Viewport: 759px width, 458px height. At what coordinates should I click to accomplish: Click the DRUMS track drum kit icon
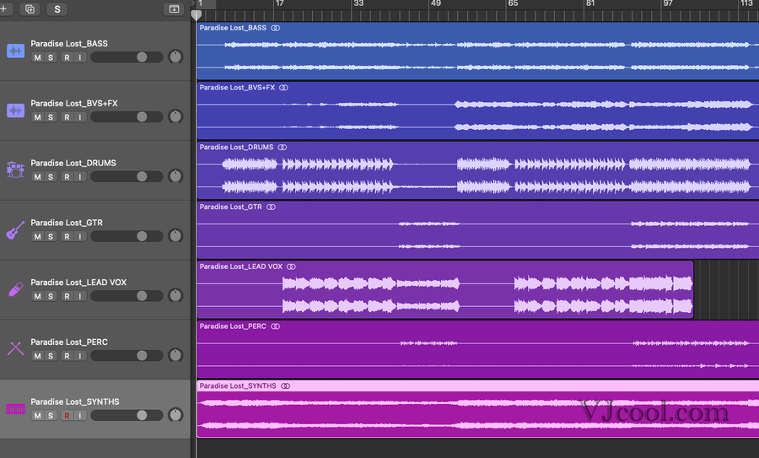coord(15,170)
